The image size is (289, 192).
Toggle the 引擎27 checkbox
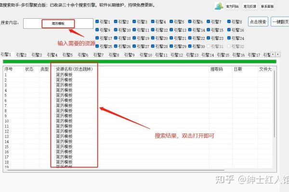click(x=134, y=46)
